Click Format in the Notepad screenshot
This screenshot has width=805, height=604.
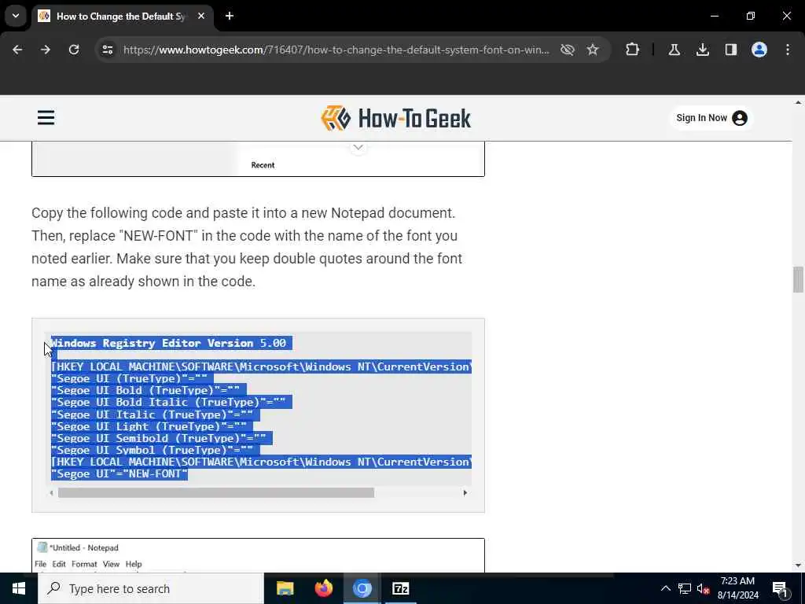click(x=84, y=564)
